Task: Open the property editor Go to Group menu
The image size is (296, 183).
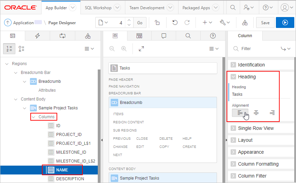Action: coord(285,49)
